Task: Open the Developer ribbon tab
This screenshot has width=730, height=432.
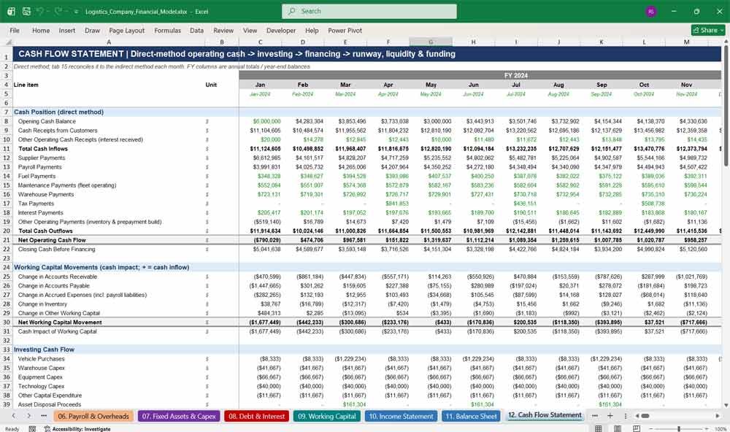Action: [x=281, y=30]
